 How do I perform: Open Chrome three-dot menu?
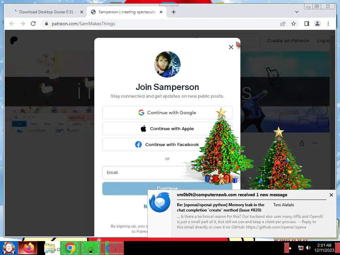point(328,24)
